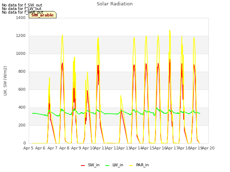Click the 1200 y-axis tick label

21,36
